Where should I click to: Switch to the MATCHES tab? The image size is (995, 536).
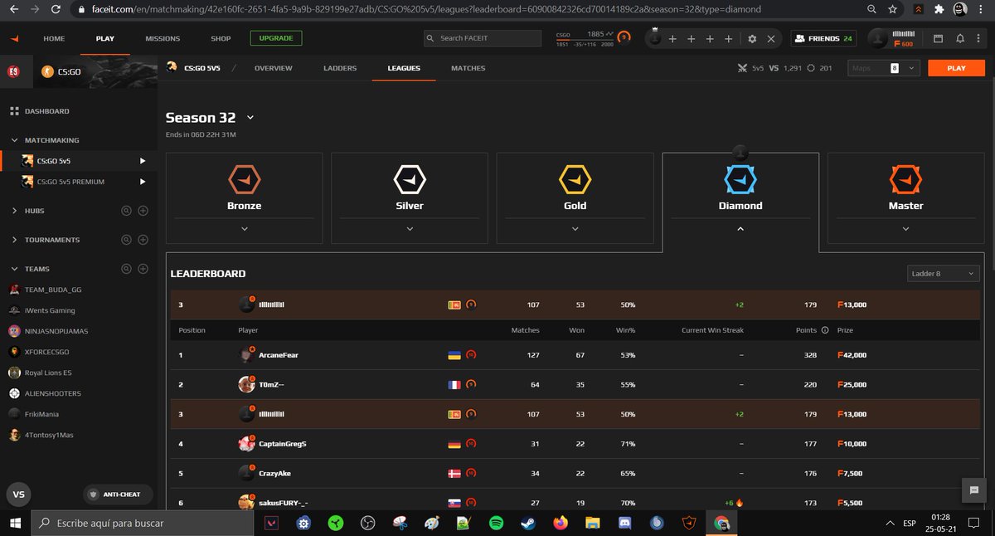[468, 68]
